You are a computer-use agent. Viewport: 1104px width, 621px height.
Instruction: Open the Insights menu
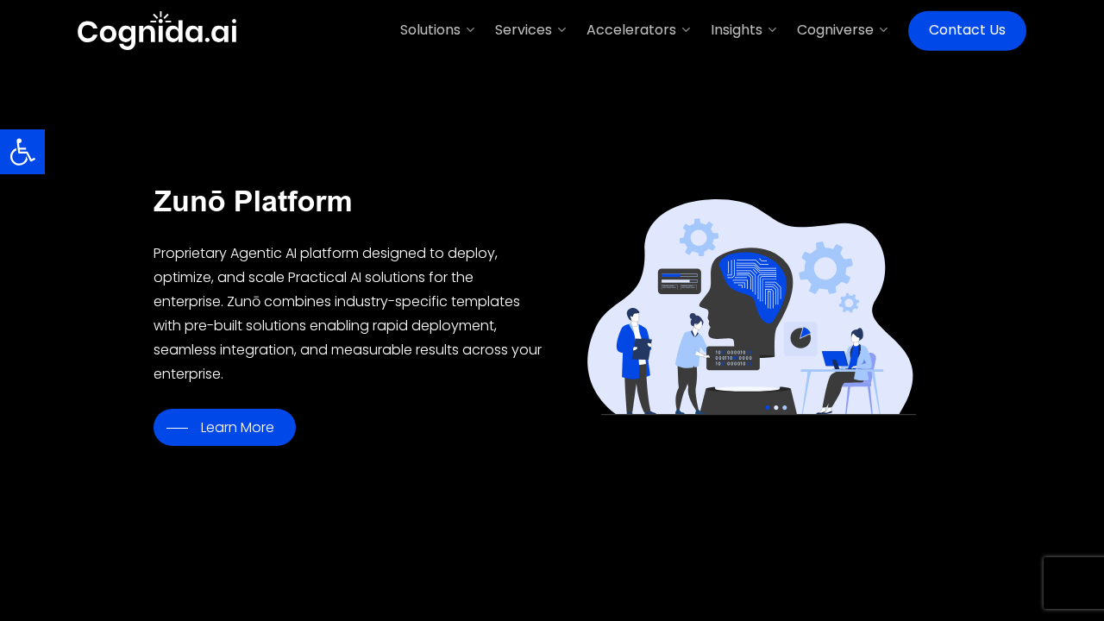(736, 30)
